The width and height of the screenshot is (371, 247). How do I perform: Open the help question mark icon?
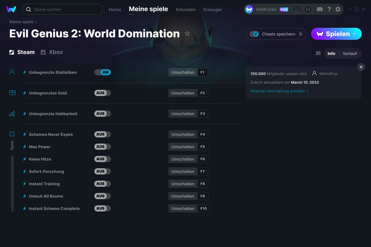(x=329, y=9)
